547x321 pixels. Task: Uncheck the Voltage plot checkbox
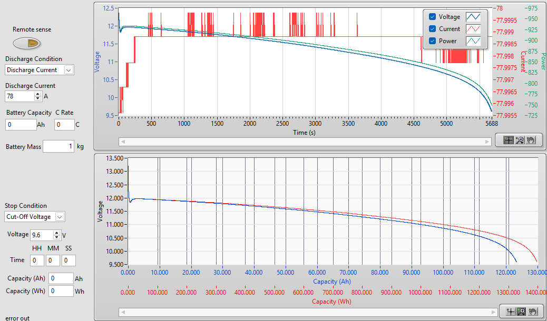point(433,17)
